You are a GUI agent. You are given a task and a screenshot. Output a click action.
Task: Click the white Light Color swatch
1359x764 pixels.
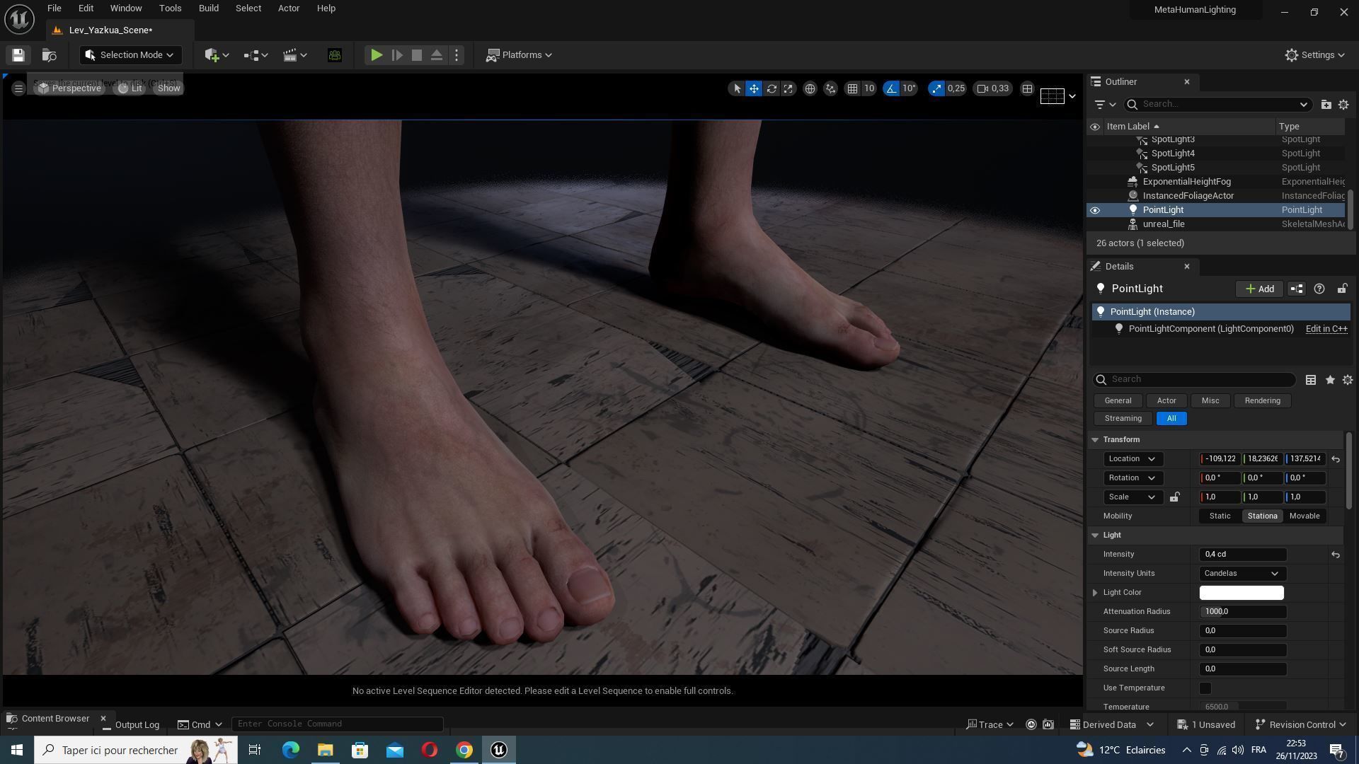click(1241, 593)
